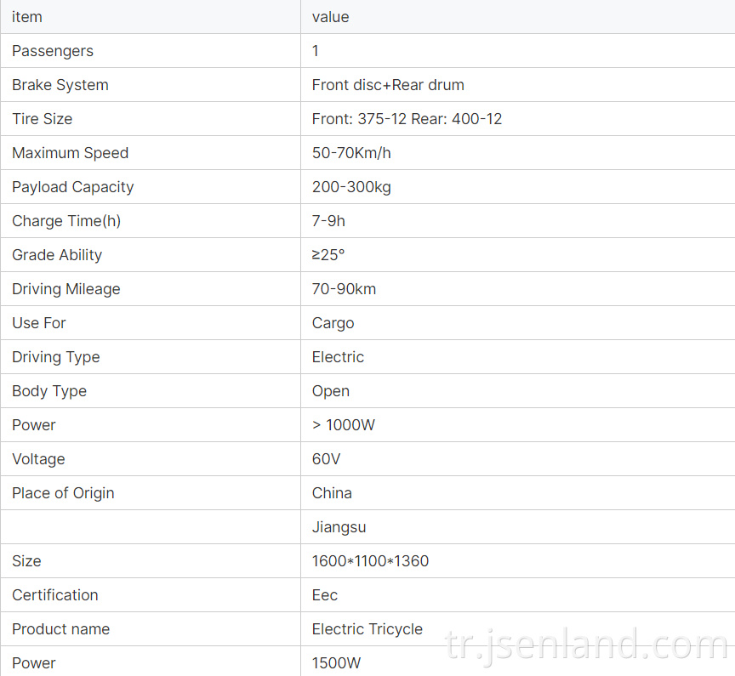This screenshot has height=676, width=735.
Task: Select the 'Eec' certification value
Action: tap(325, 595)
